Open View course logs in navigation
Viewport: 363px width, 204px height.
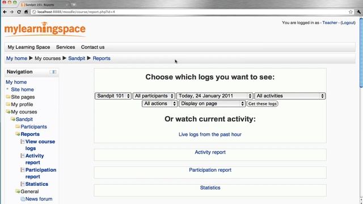click(x=40, y=145)
